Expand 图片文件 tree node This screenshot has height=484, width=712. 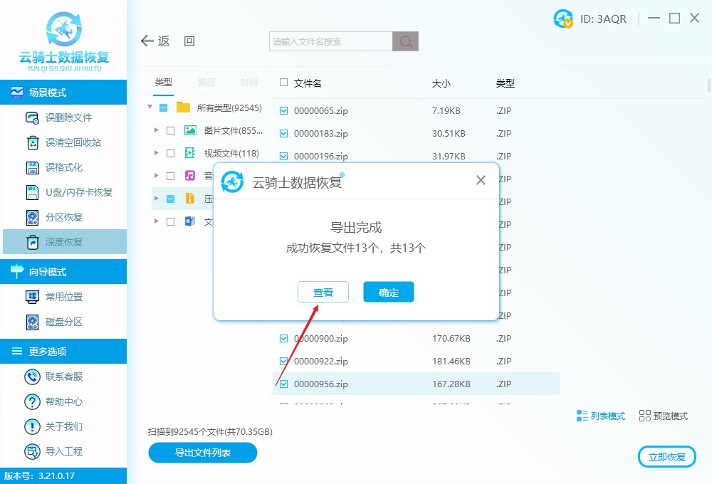tap(155, 130)
